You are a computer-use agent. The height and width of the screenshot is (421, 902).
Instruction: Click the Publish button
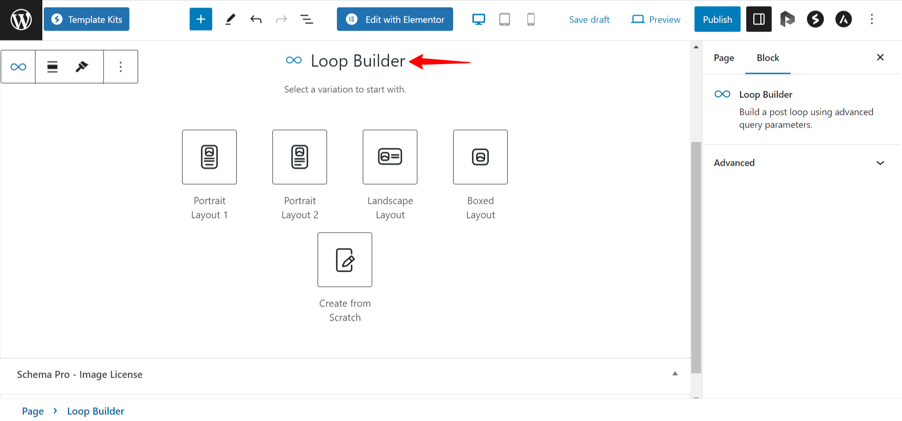click(717, 19)
